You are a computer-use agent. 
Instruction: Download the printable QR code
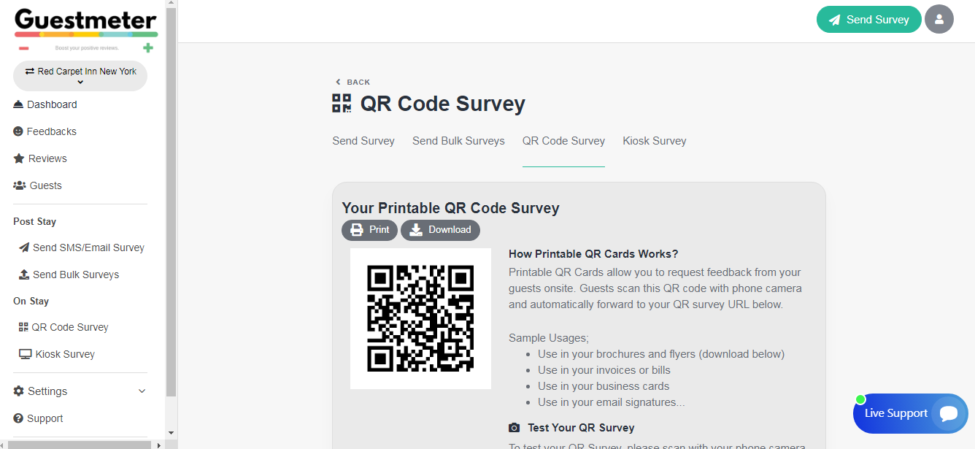[x=440, y=230]
